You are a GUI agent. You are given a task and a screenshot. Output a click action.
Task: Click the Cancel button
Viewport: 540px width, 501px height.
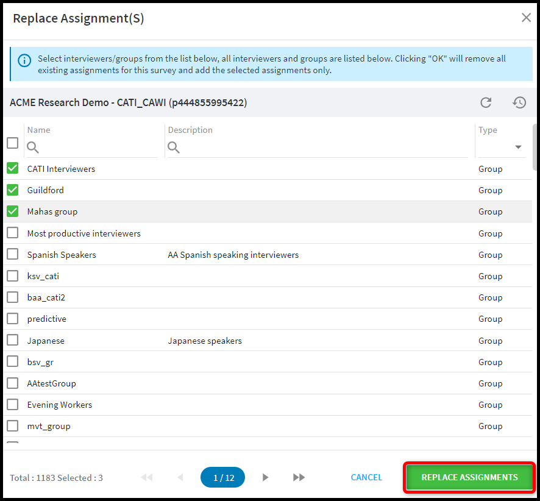tap(366, 477)
